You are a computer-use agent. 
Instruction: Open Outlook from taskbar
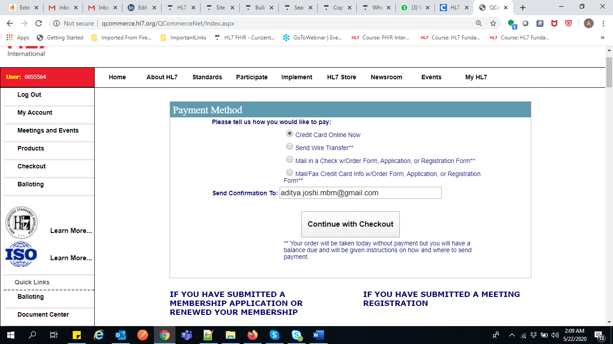[x=120, y=335]
